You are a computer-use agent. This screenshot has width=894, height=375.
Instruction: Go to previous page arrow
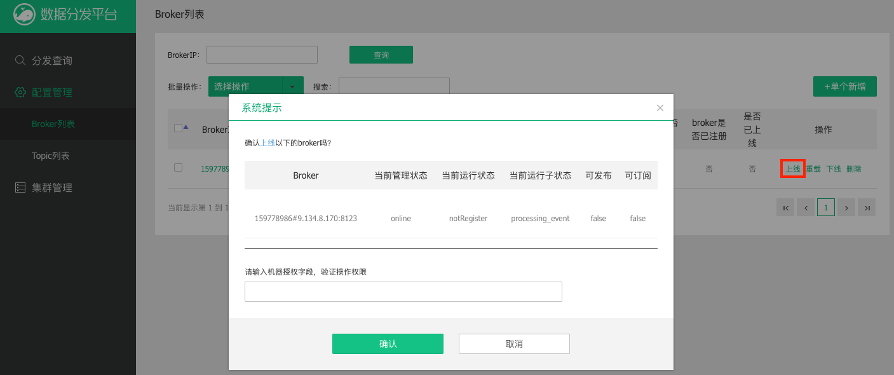[x=806, y=207]
